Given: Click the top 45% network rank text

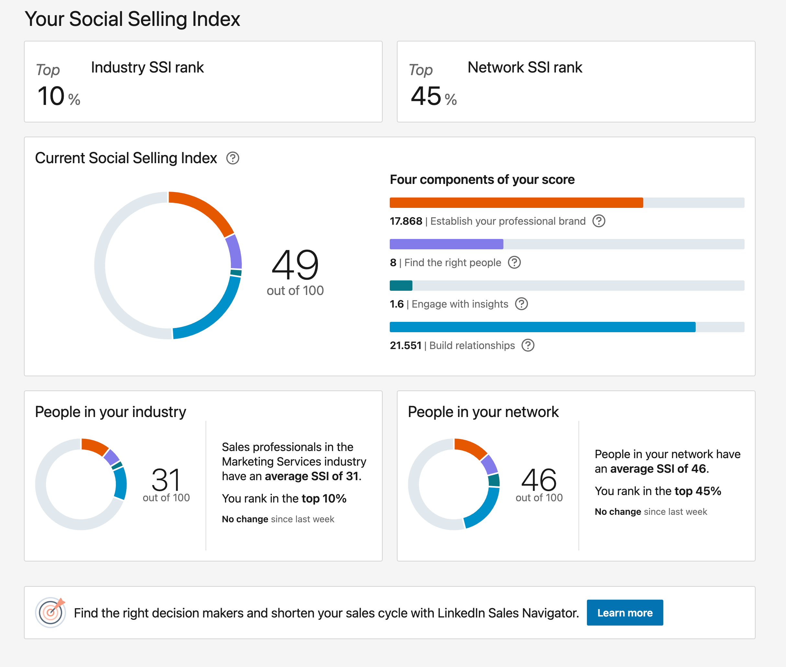Looking at the screenshot, I should (698, 491).
